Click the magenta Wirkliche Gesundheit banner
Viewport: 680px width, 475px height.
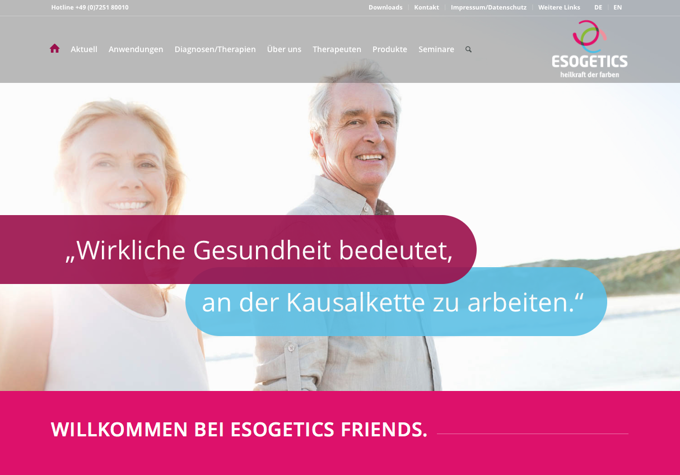[238, 249]
